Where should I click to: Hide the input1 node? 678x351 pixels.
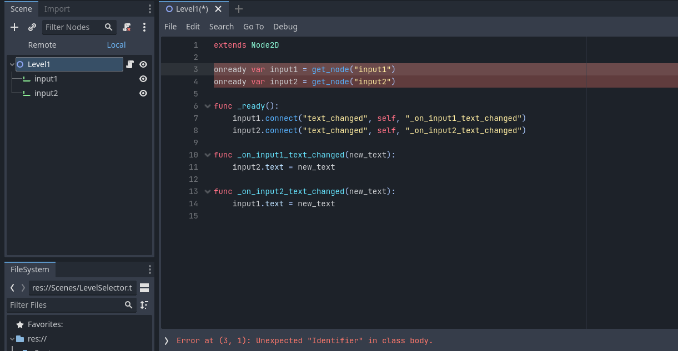coord(143,79)
